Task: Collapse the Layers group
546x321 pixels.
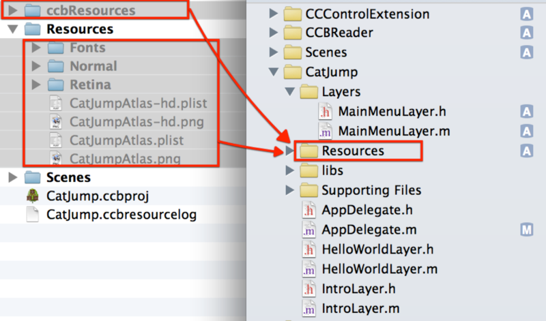Action: [290, 91]
